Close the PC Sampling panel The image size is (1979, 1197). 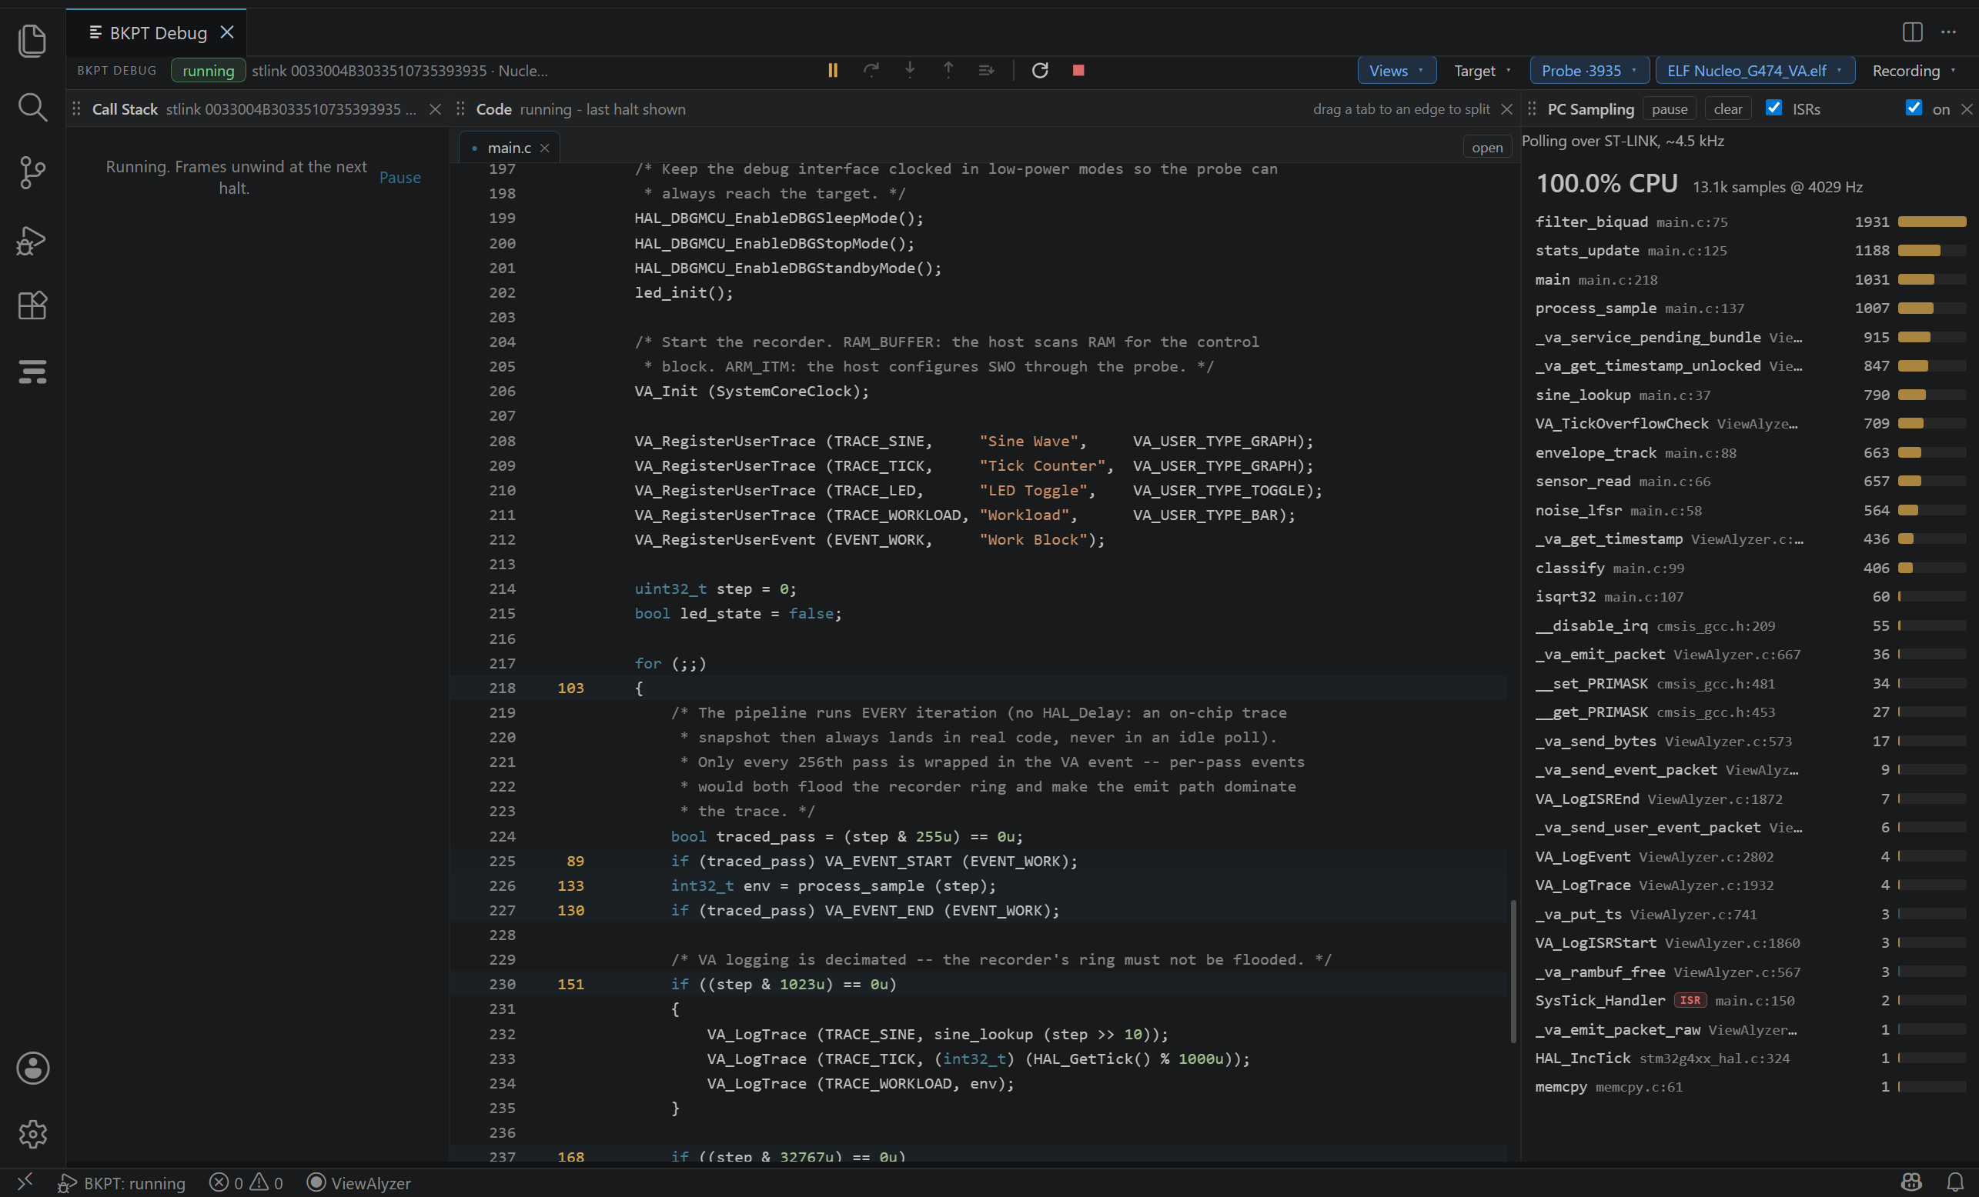pyautogui.click(x=1967, y=109)
